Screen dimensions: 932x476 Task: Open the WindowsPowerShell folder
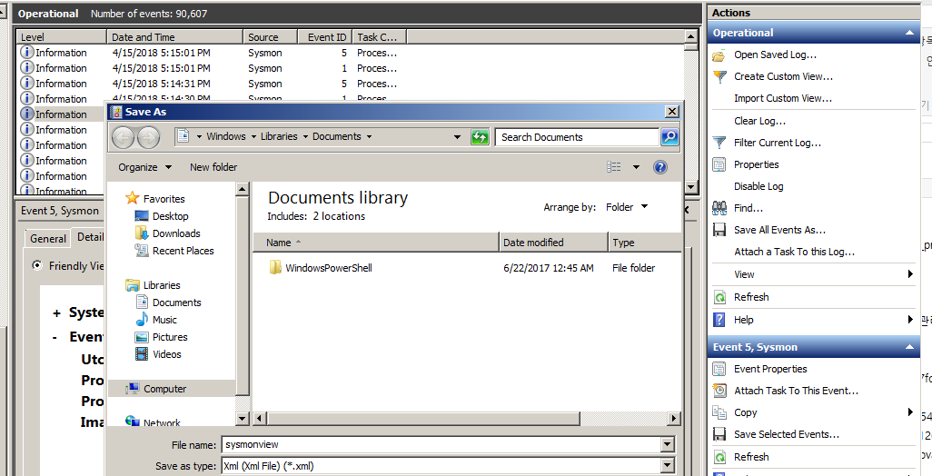[x=328, y=268]
